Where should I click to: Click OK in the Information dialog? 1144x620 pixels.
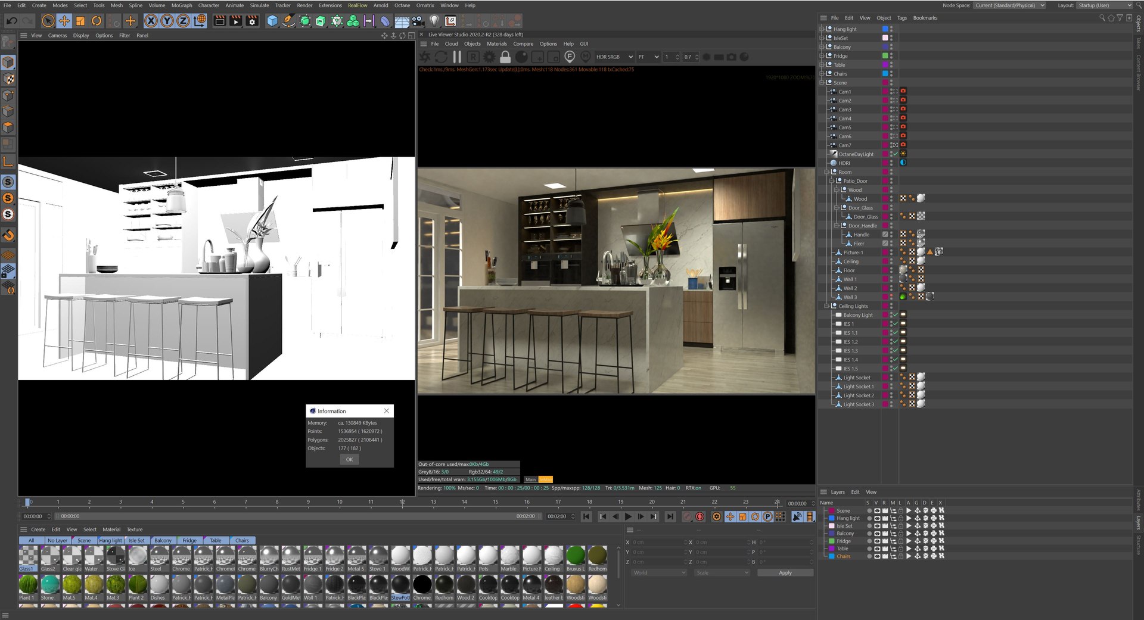[x=350, y=460]
